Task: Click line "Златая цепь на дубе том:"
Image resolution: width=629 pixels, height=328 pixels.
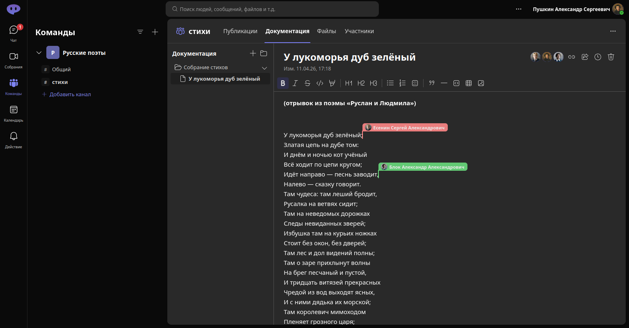Action: [x=321, y=145]
